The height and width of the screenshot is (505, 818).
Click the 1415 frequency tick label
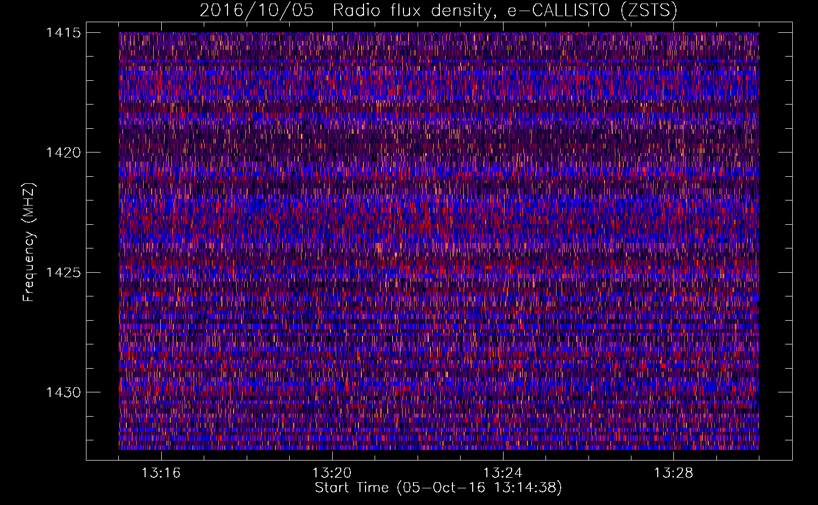coord(64,33)
